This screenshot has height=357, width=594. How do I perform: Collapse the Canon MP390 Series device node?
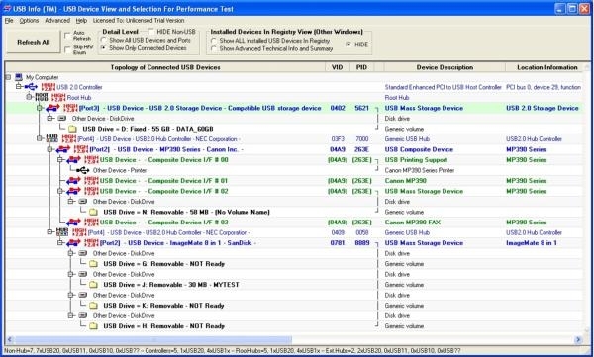[50, 149]
